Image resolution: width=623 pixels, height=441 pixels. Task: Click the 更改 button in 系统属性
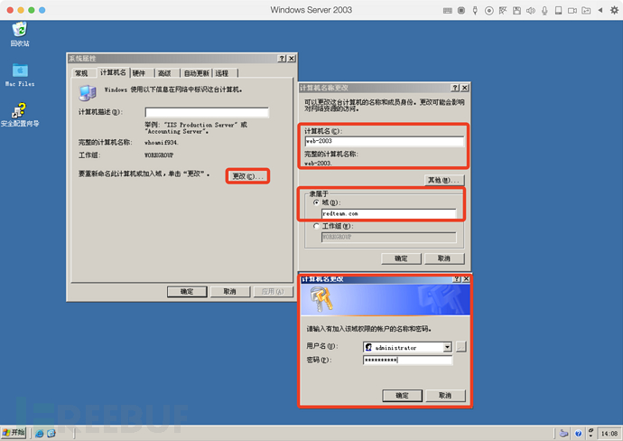(x=247, y=176)
